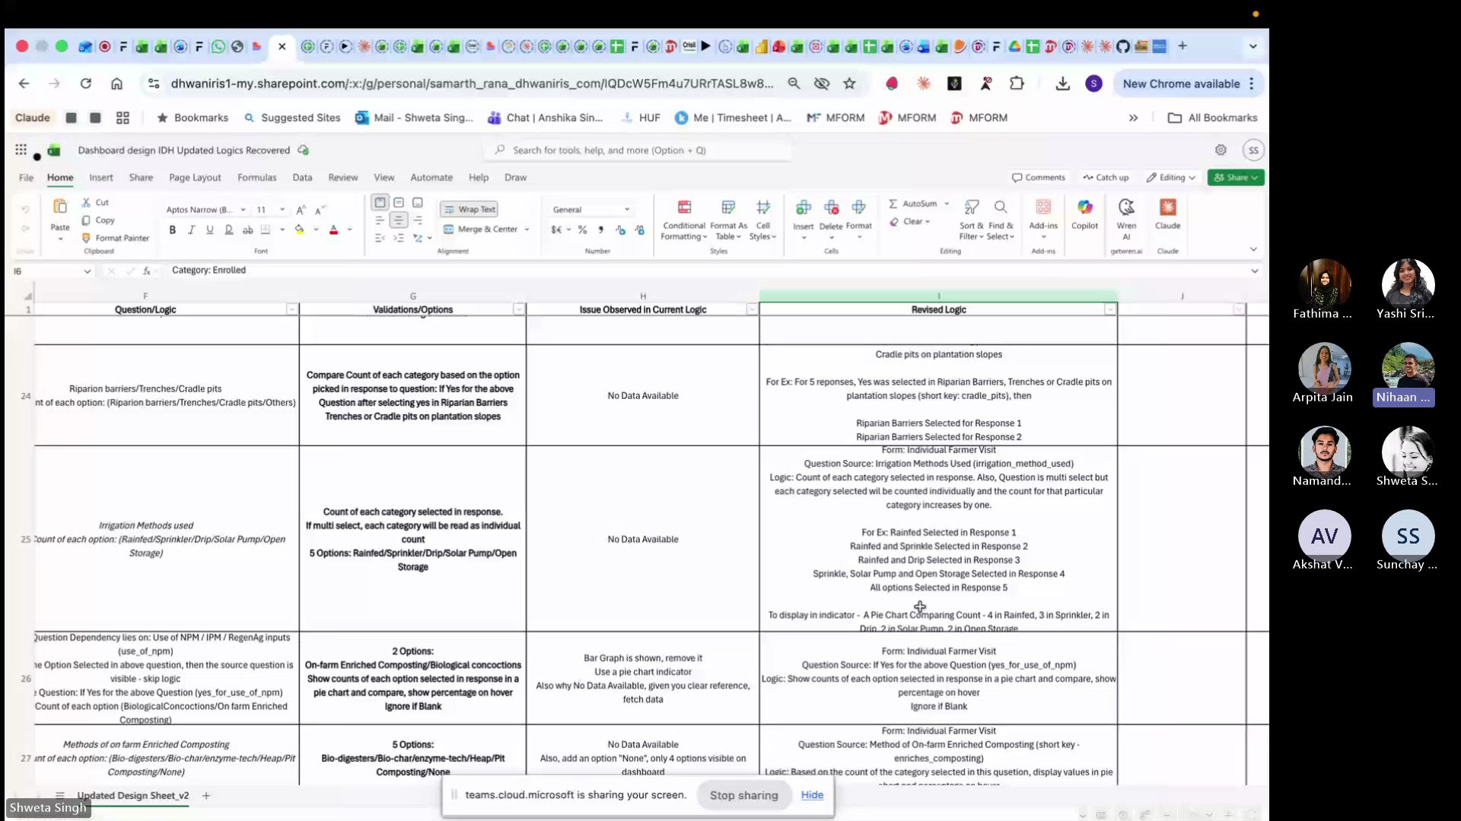Open the General number format dropdown
Screen dimensions: 1461x821
[x=625, y=209]
